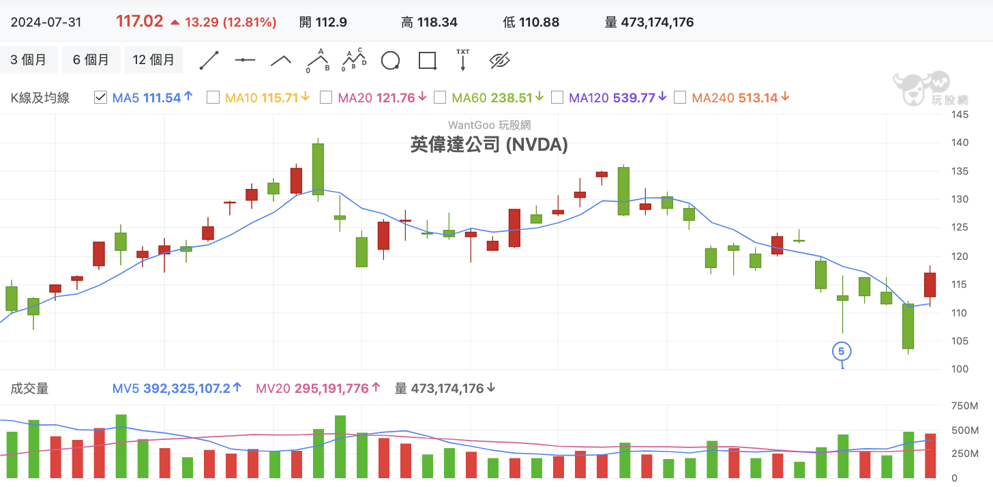The height and width of the screenshot is (487, 993).
Task: Switch chart range to 6 個月
Action: (91, 60)
